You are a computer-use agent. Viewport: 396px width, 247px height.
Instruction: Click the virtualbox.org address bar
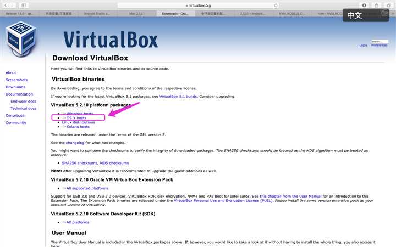(x=198, y=5)
